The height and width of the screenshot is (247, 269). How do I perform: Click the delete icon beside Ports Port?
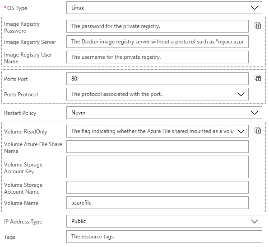pyautogui.click(x=258, y=78)
